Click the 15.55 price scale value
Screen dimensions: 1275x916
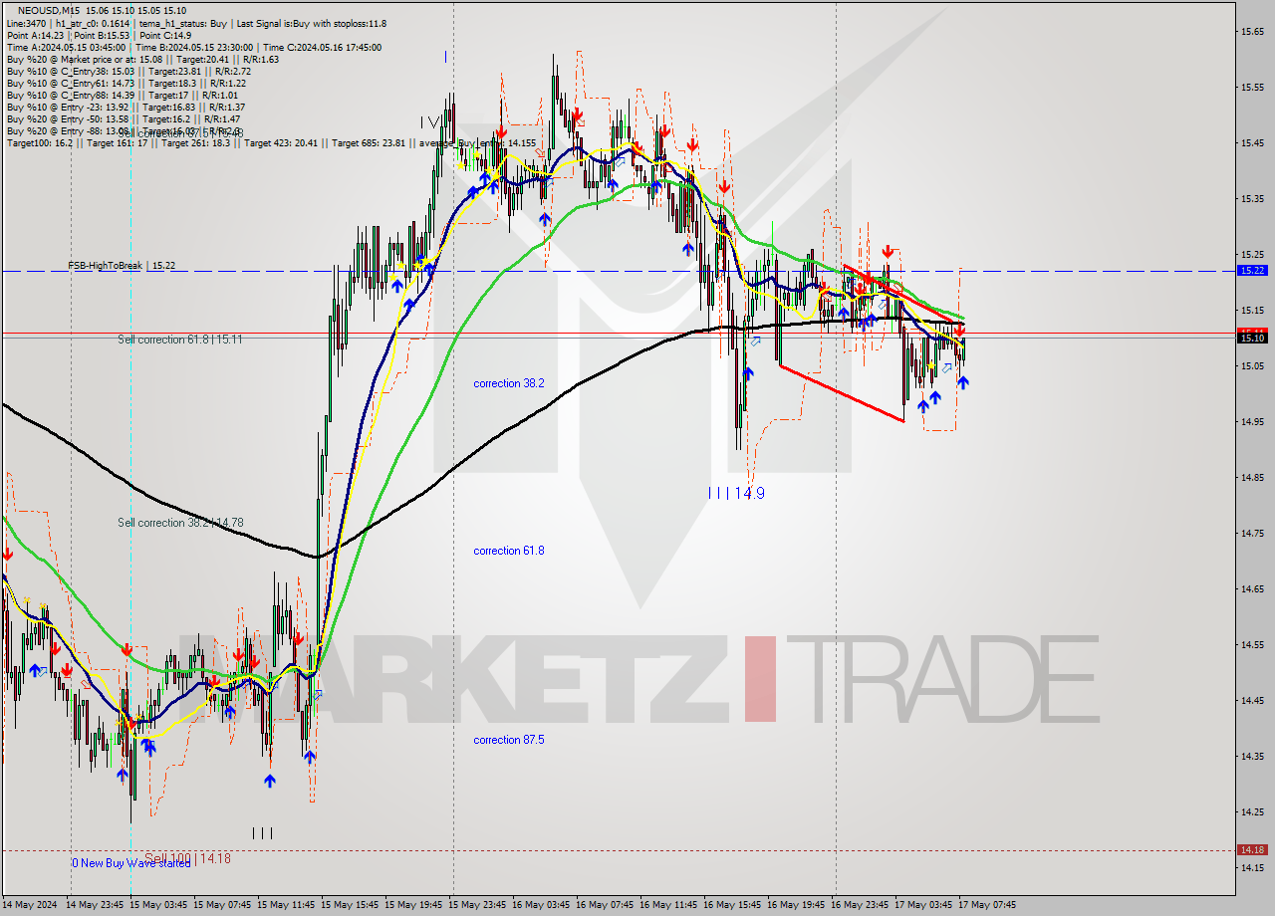[1252, 87]
